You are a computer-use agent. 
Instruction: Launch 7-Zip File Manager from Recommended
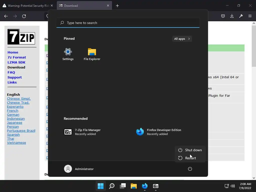click(x=82, y=132)
